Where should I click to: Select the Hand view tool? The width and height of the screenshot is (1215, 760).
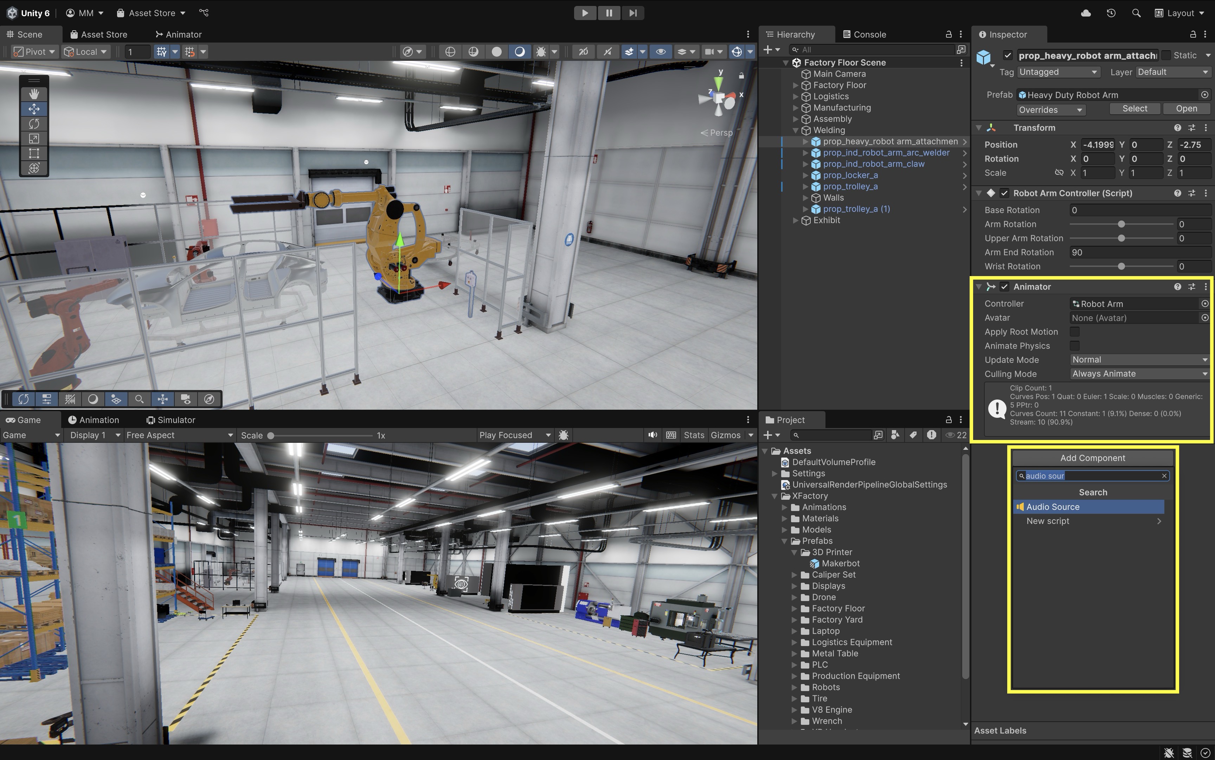[34, 94]
